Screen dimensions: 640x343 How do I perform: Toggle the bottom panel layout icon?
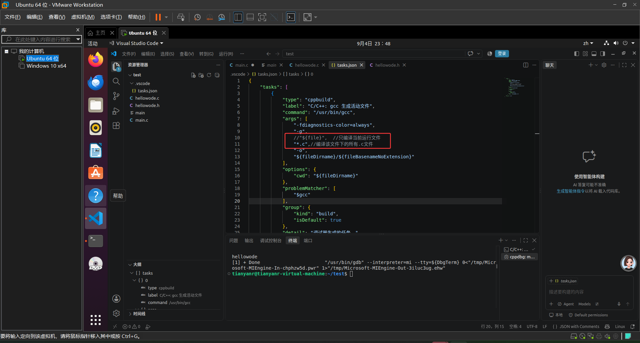coord(594,54)
